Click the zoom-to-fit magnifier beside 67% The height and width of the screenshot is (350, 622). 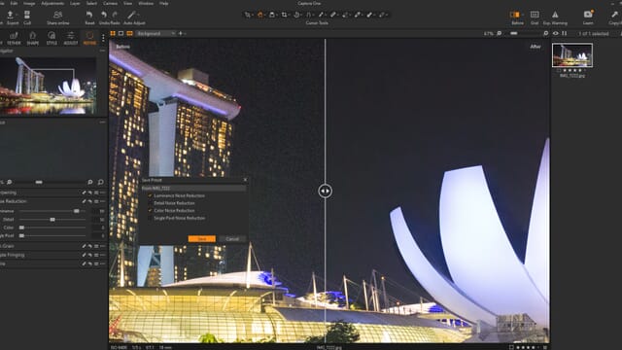pos(500,34)
